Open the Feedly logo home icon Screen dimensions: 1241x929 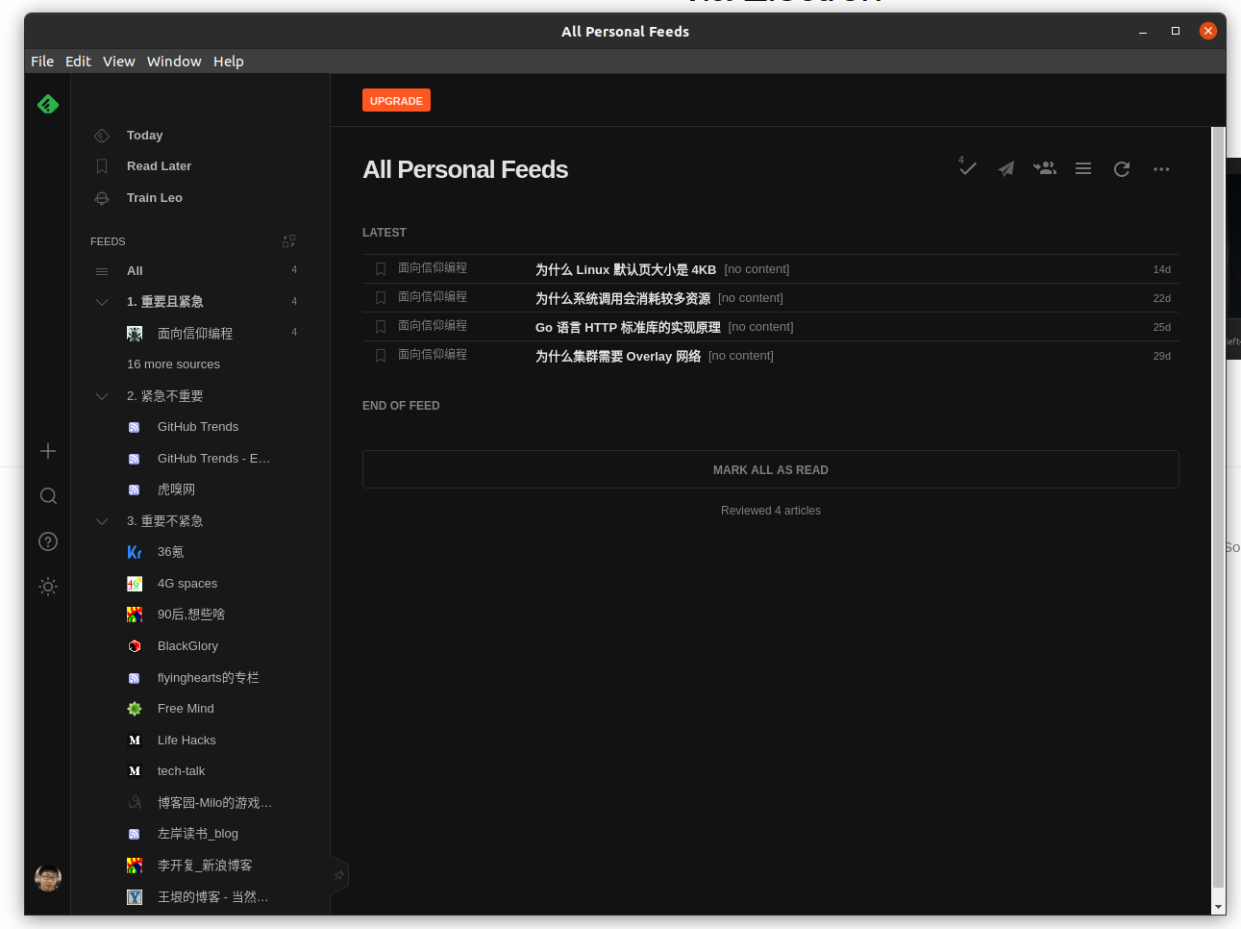[x=48, y=104]
